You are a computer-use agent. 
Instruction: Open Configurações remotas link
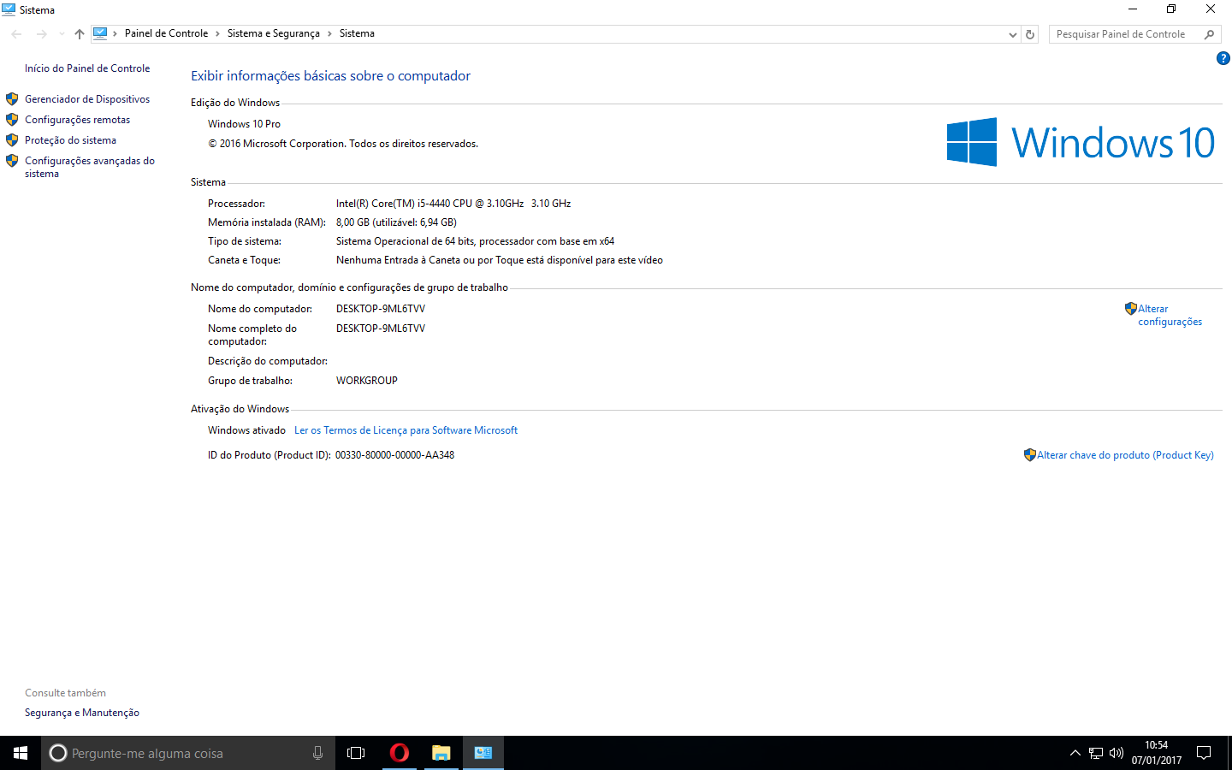(78, 120)
